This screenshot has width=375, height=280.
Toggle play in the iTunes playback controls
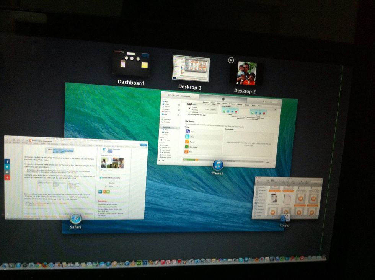(173, 95)
